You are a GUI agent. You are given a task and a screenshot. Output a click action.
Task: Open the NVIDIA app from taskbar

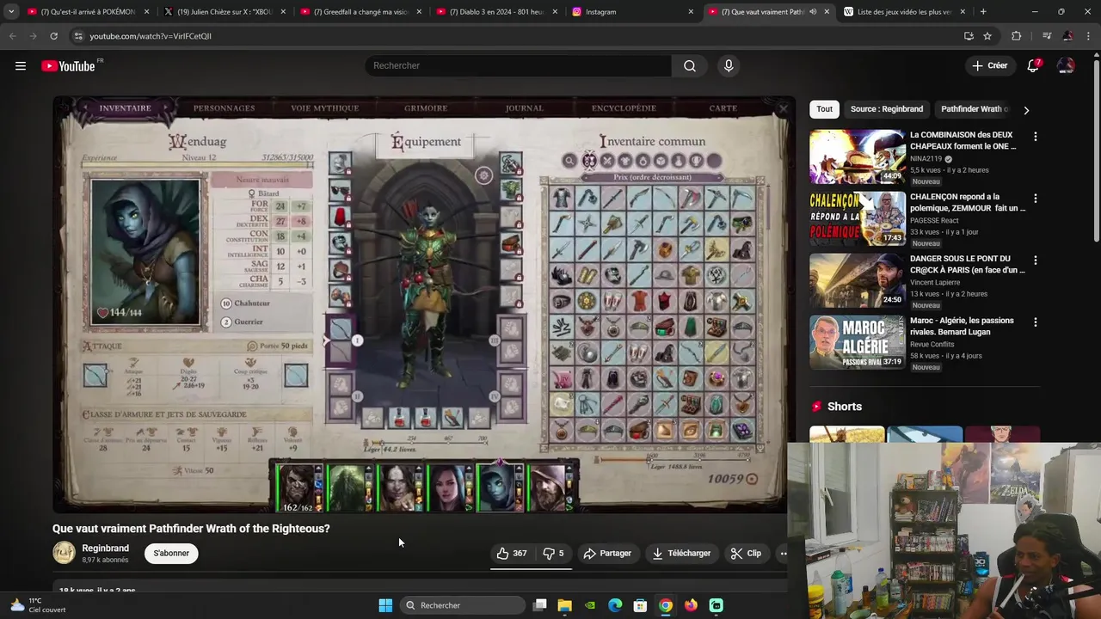pos(590,605)
